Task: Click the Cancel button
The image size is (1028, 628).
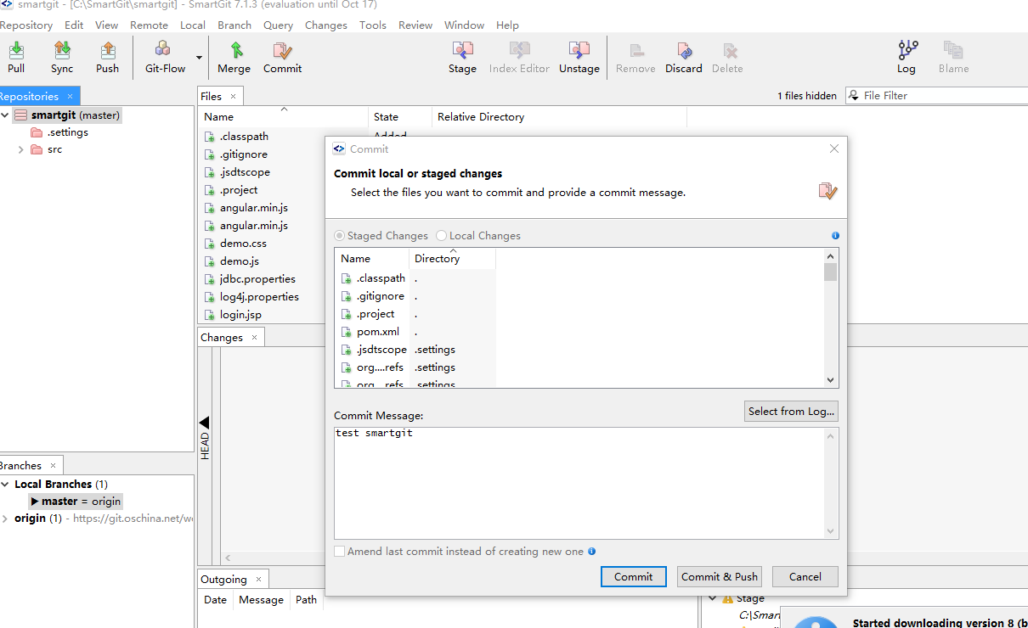Action: [x=805, y=576]
